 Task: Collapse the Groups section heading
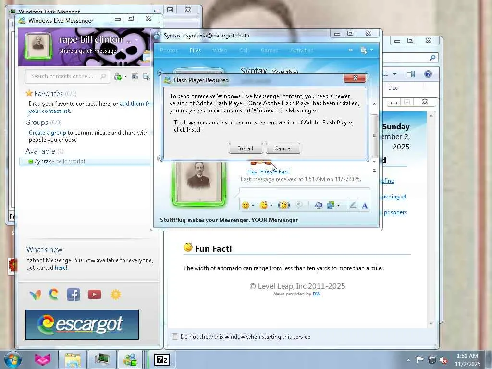pos(43,123)
